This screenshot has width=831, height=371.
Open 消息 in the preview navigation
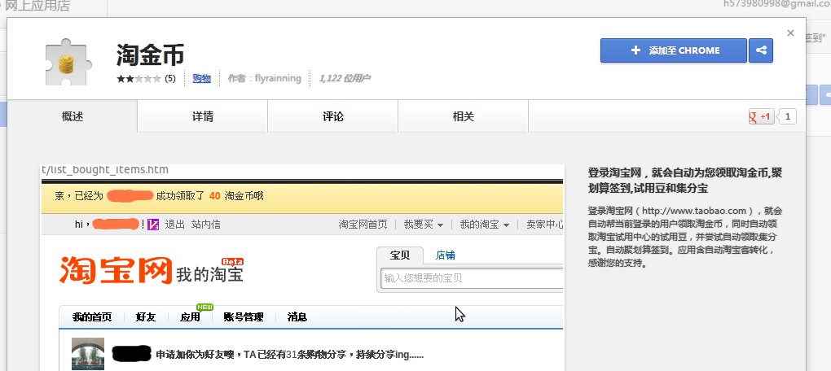(297, 317)
